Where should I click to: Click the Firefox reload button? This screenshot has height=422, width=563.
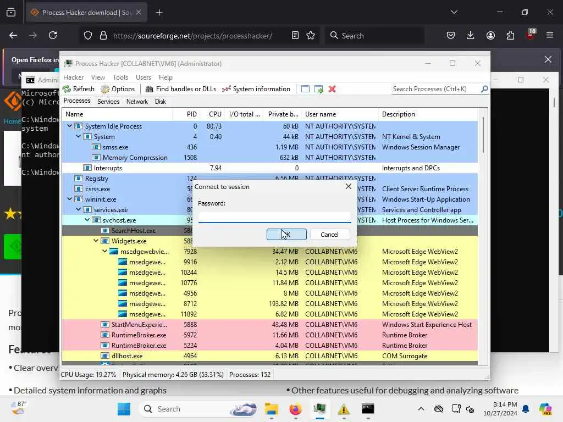pos(53,35)
